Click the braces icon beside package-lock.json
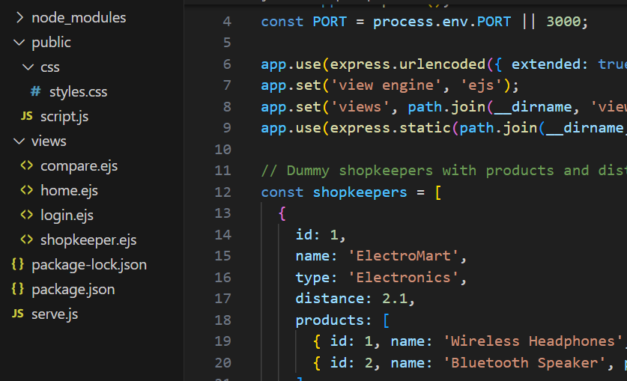This screenshot has height=381, width=627. point(17,264)
